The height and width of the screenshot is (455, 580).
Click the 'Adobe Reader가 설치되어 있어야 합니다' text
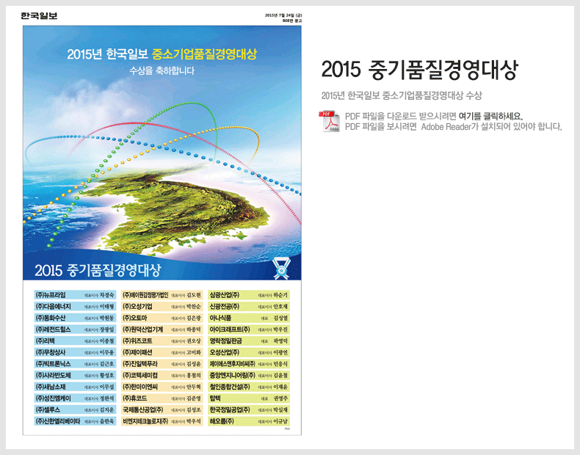[x=491, y=127]
